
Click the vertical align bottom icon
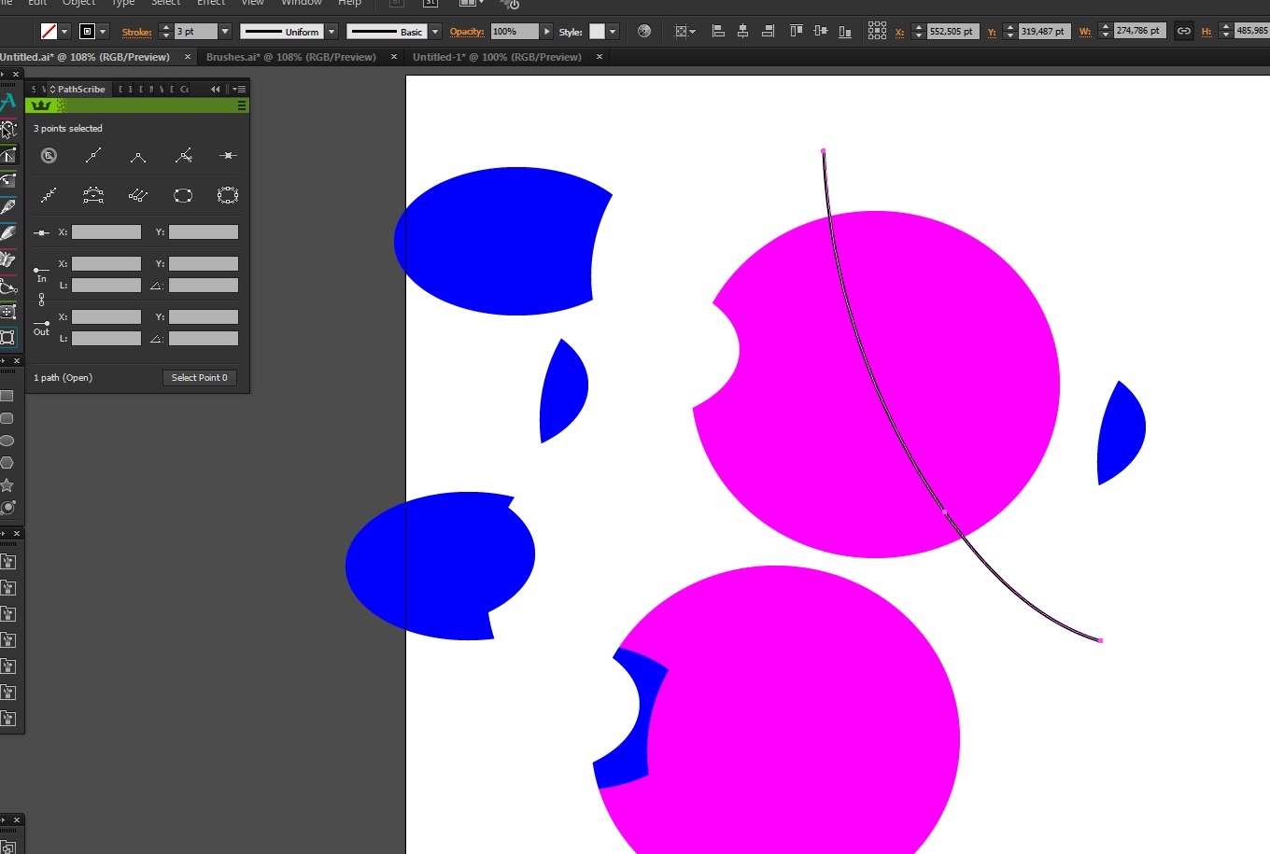pos(844,32)
